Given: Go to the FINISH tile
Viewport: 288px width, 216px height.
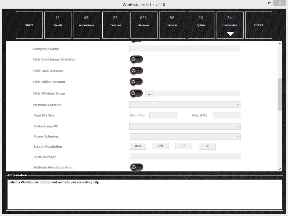Looking at the screenshot, I should [x=259, y=25].
